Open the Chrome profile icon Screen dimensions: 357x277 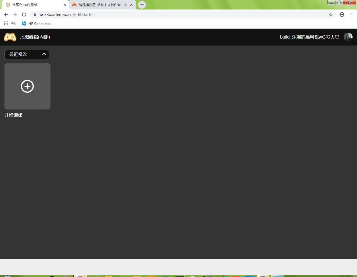coord(342,15)
